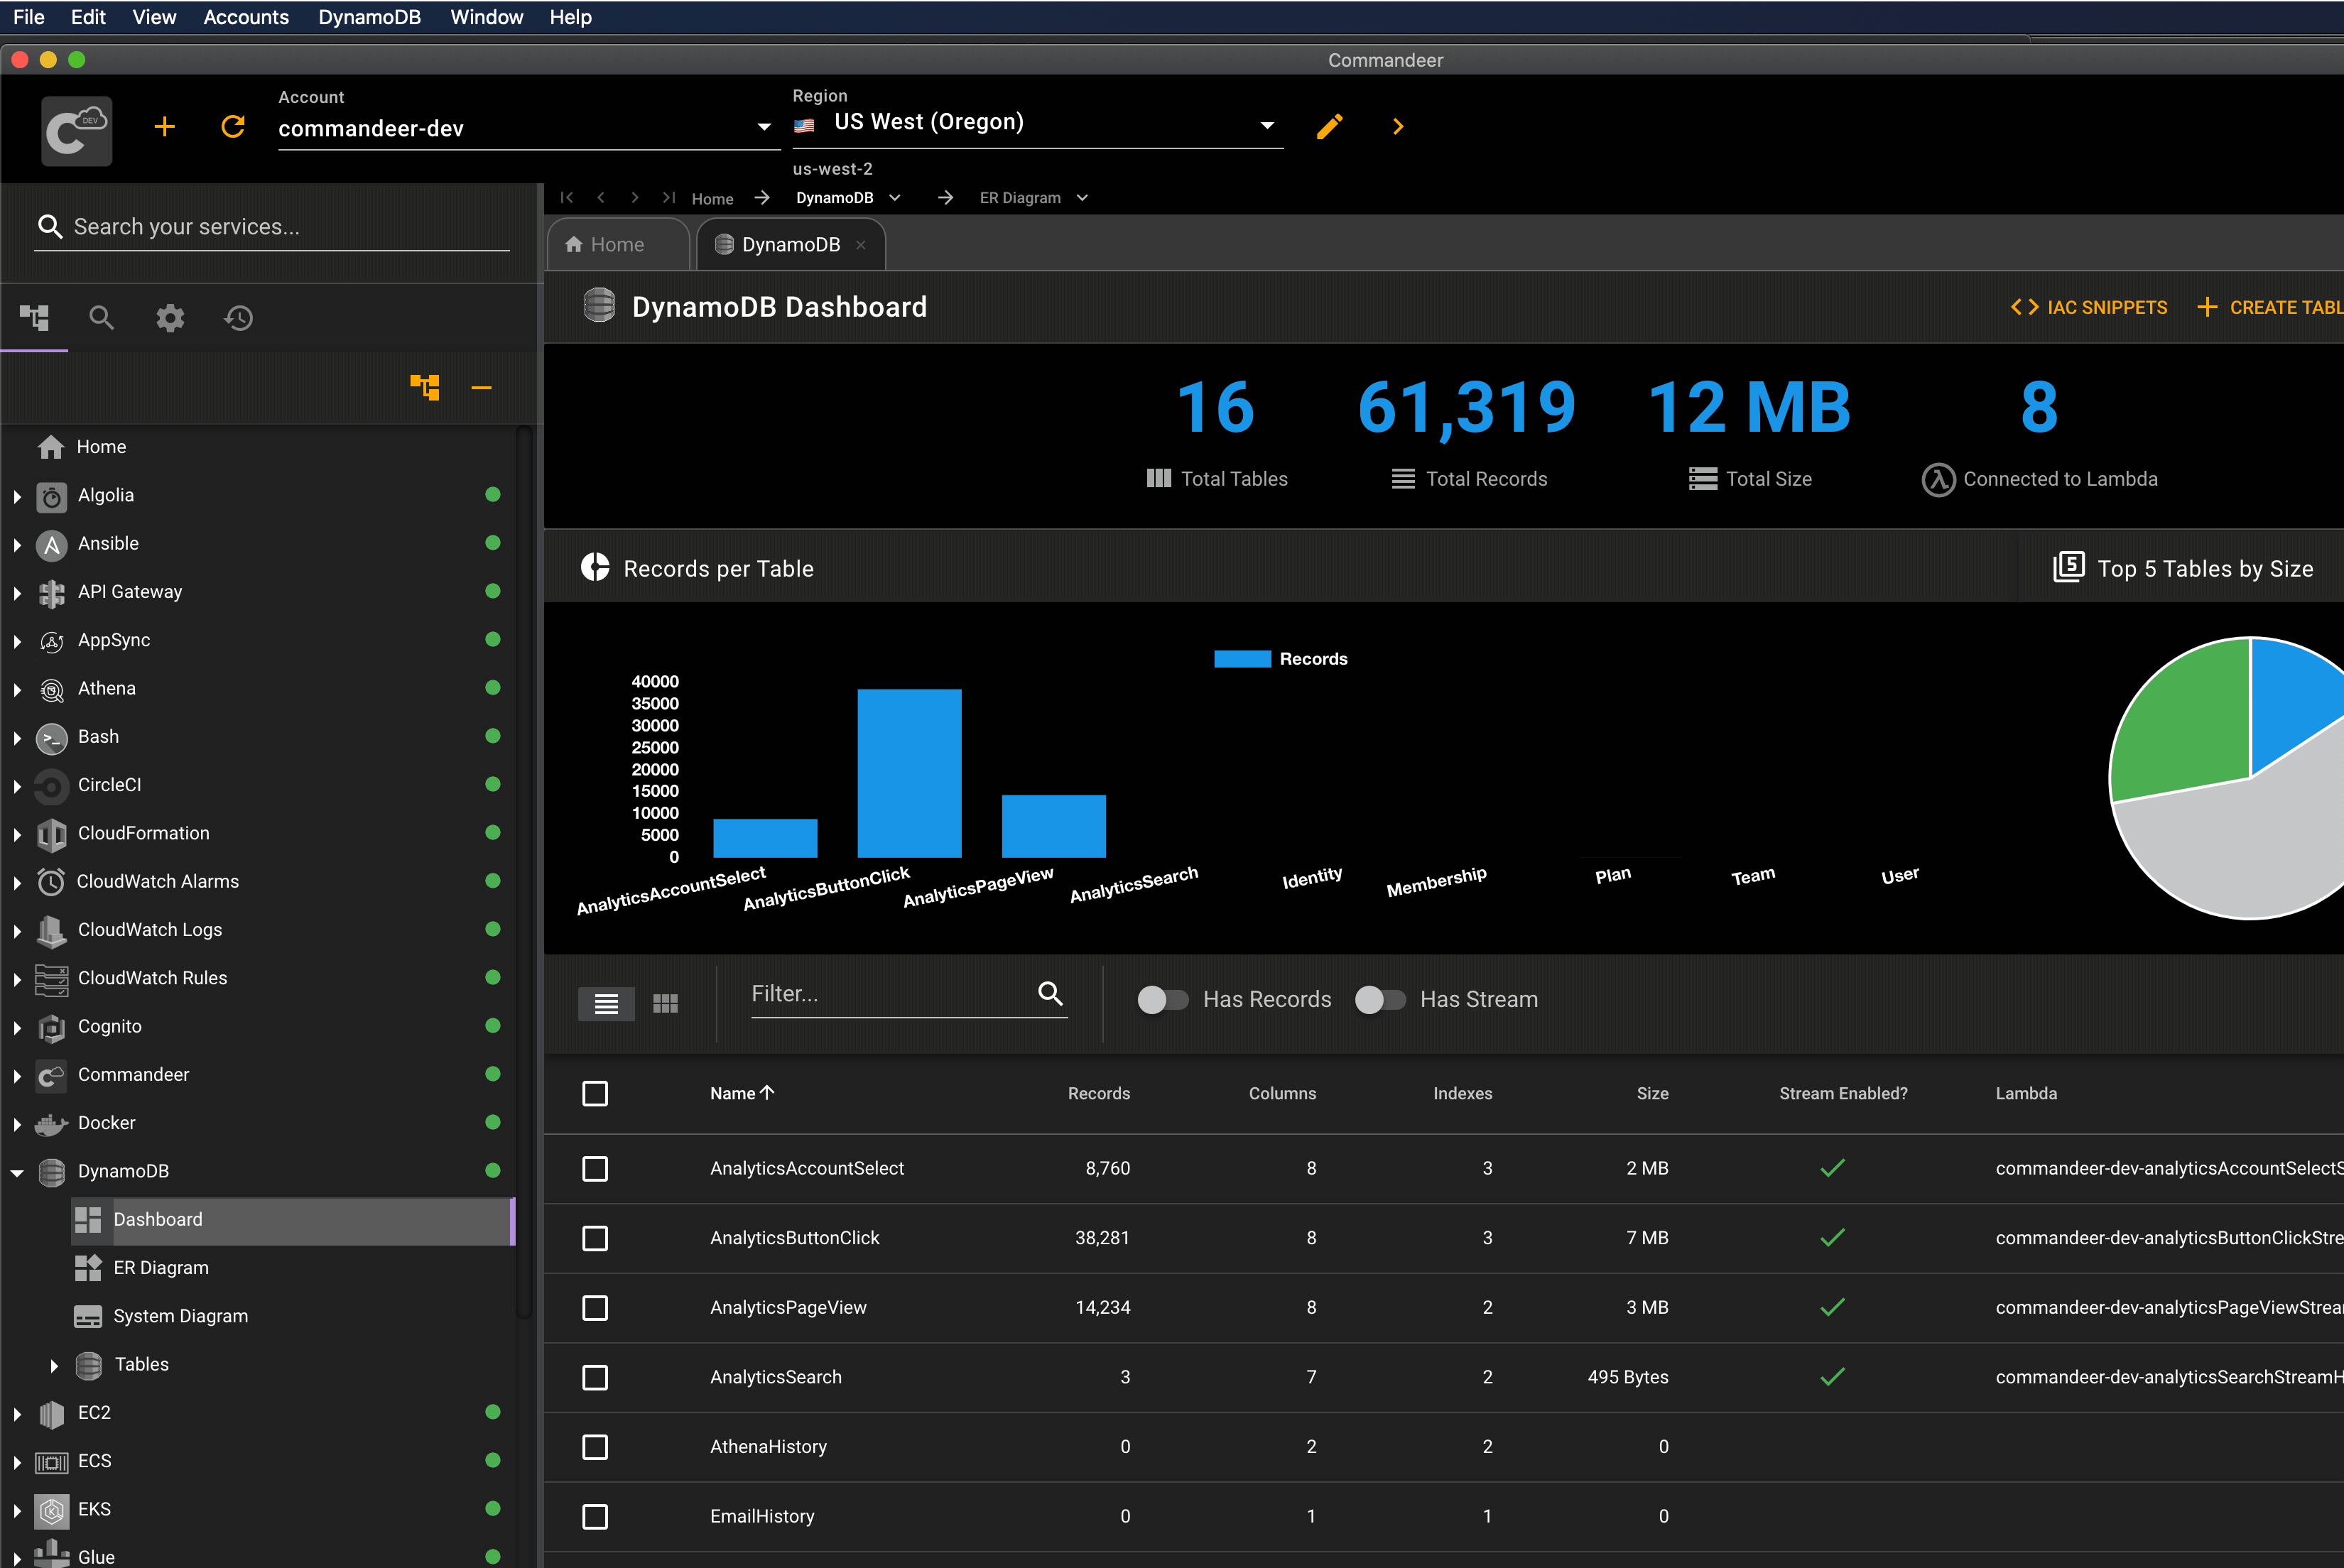The image size is (2344, 1568).
Task: Click the Records legend blue swatch
Action: click(x=1242, y=659)
